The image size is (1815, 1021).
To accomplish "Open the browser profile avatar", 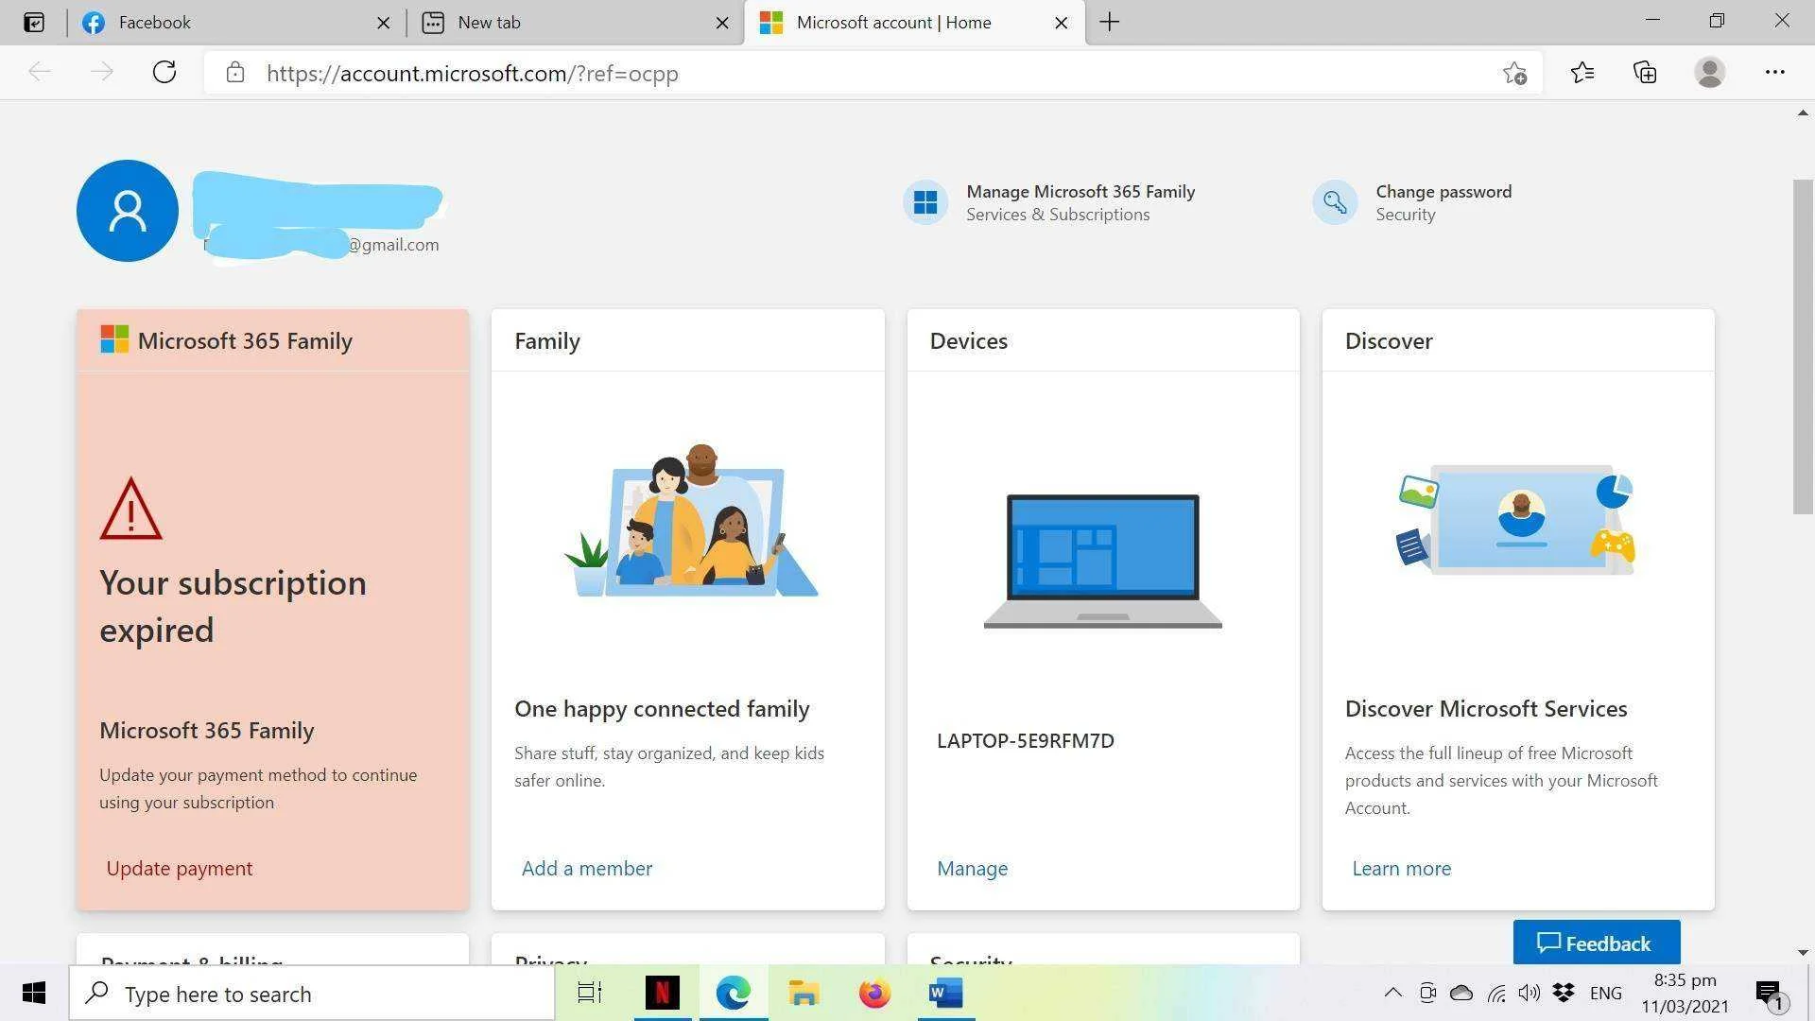I will pyautogui.click(x=1709, y=73).
